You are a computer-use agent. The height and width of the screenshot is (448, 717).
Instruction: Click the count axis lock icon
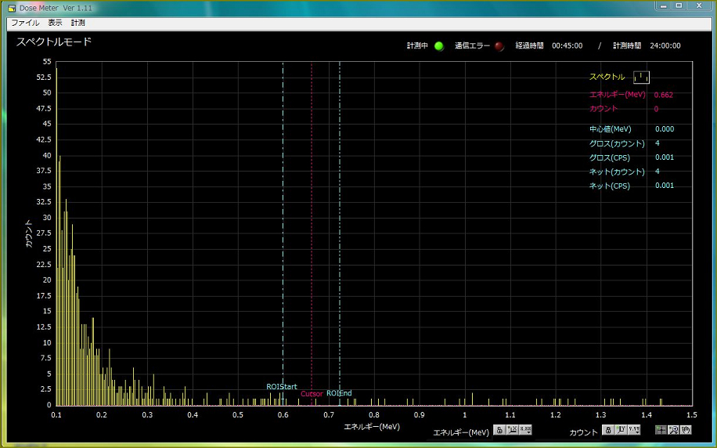pos(607,430)
